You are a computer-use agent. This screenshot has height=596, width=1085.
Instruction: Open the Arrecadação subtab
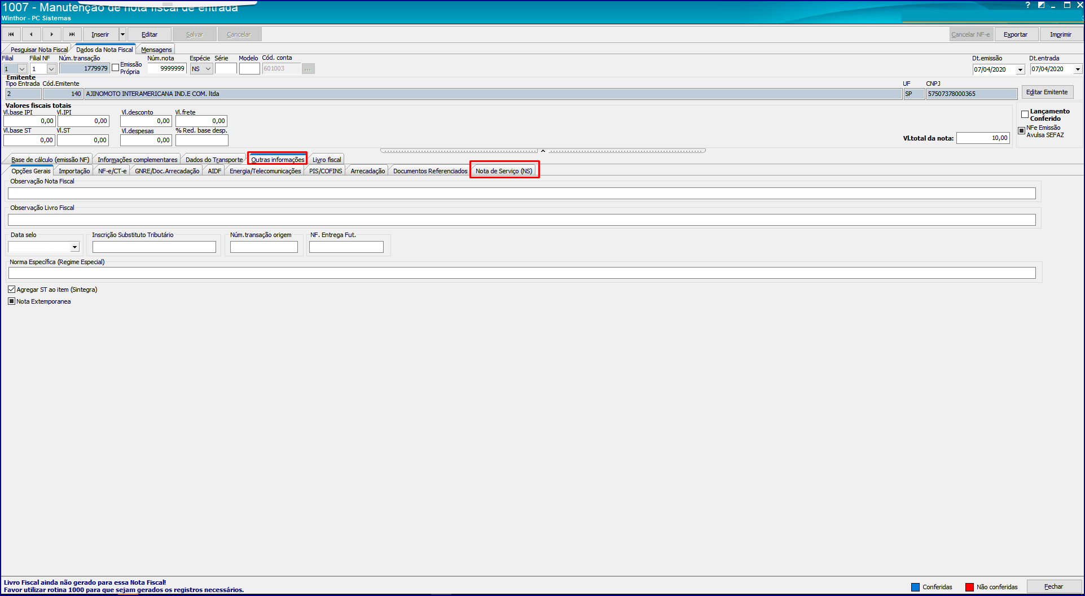tap(367, 171)
